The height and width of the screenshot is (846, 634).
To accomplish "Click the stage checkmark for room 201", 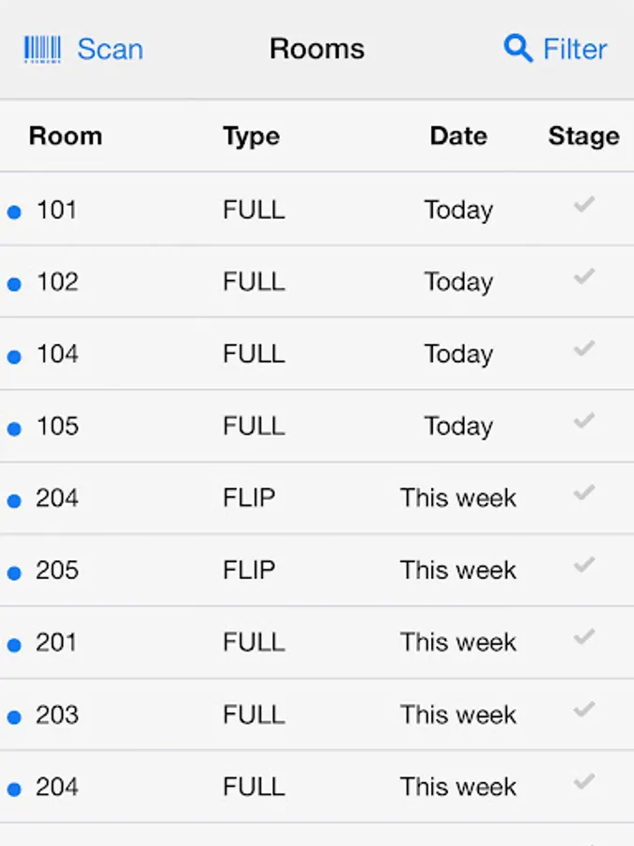I will tap(584, 637).
